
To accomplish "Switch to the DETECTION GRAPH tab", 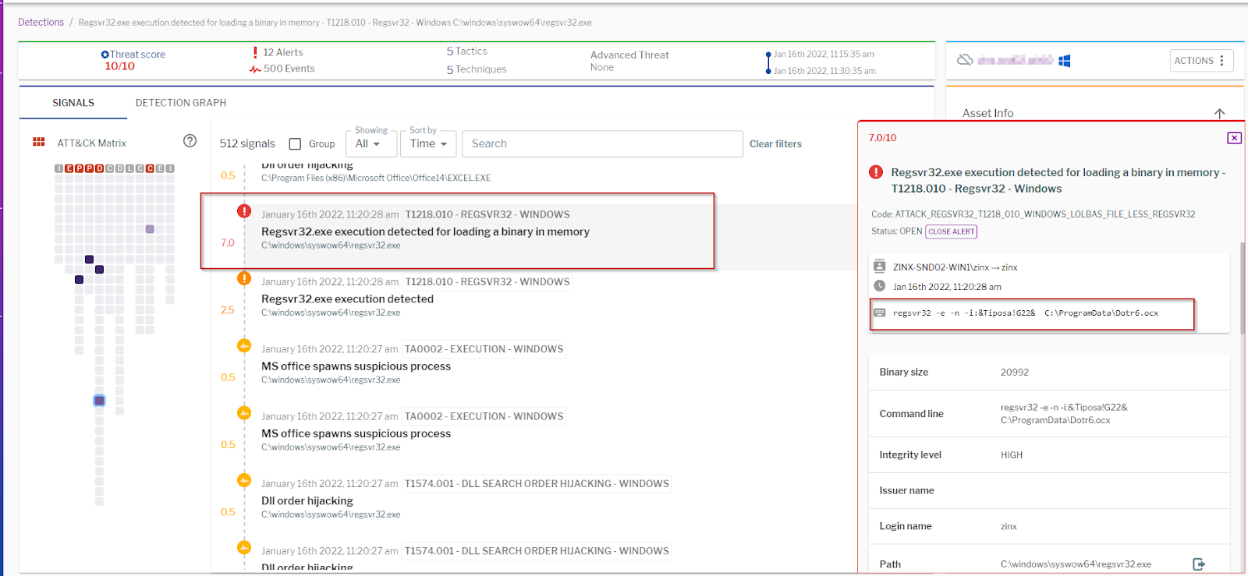I will [x=181, y=103].
